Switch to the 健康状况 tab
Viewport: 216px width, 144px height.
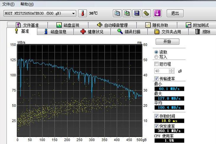point(92,32)
